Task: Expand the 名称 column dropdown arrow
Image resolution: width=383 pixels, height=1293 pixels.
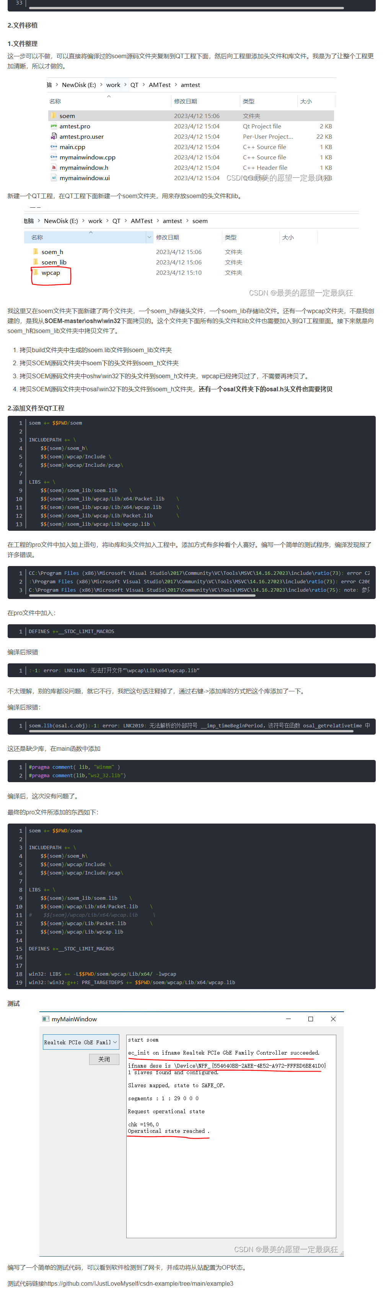Action: [149, 237]
